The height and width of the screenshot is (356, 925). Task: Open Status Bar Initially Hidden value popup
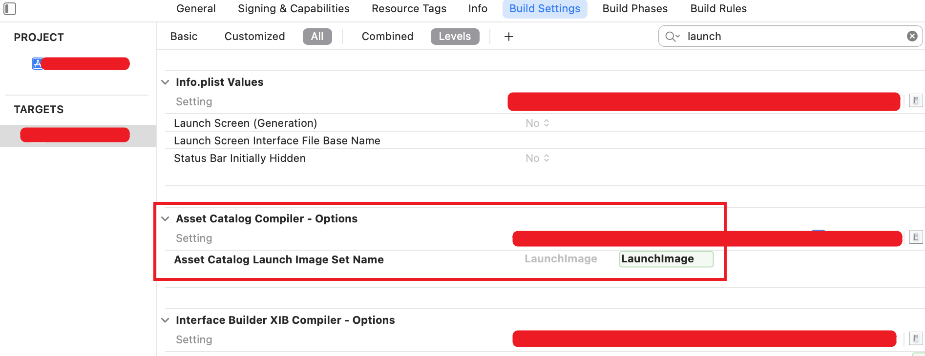[537, 158]
